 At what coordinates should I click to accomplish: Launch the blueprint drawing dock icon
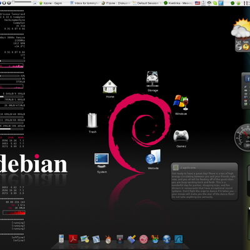[96, 239]
